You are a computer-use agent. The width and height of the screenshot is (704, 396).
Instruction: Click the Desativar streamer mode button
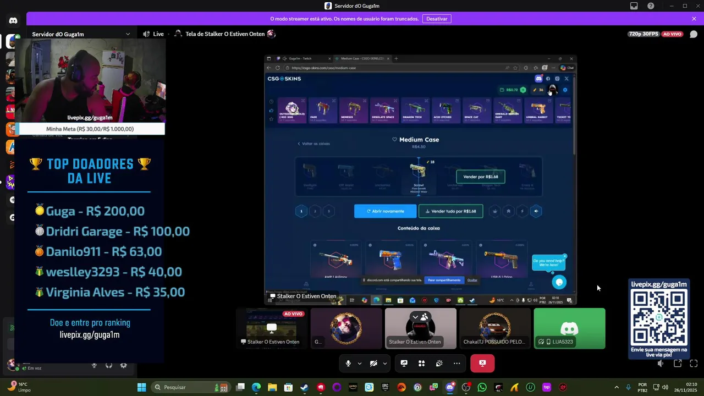point(437,19)
